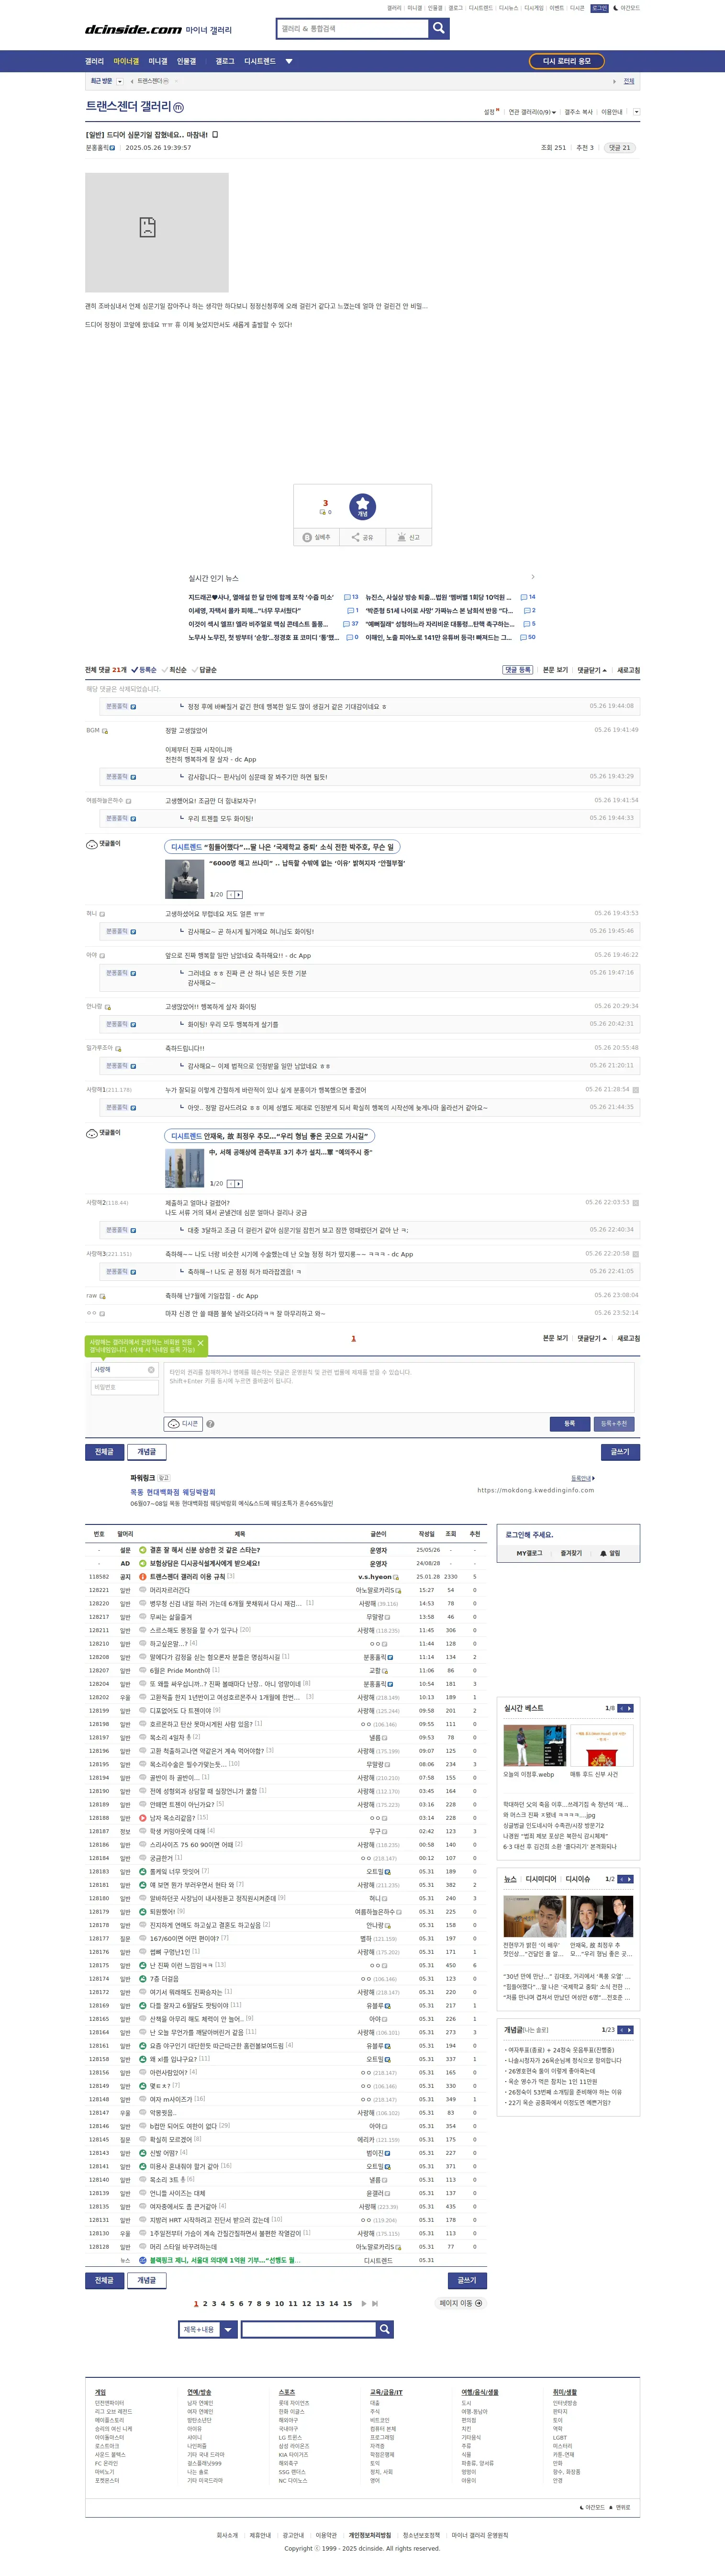Open the 제목+내용 search type dropdown

pyautogui.click(x=208, y=2329)
